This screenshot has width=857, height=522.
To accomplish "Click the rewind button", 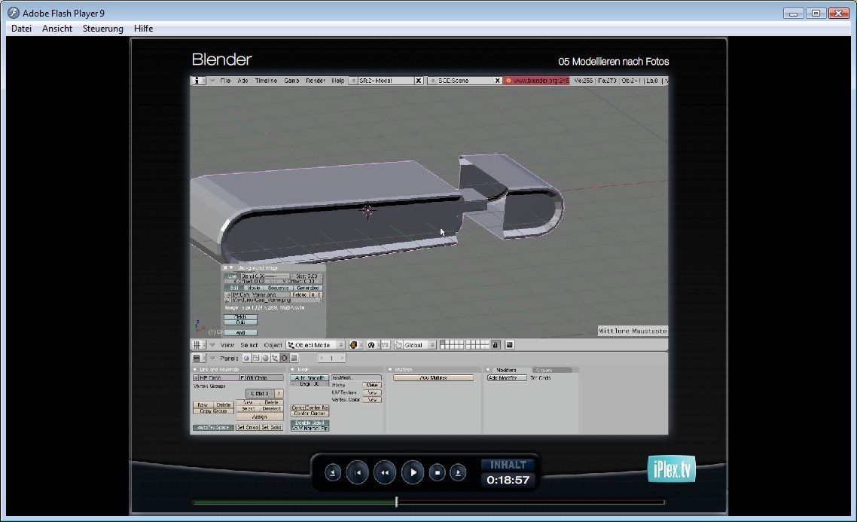I will pyautogui.click(x=384, y=472).
